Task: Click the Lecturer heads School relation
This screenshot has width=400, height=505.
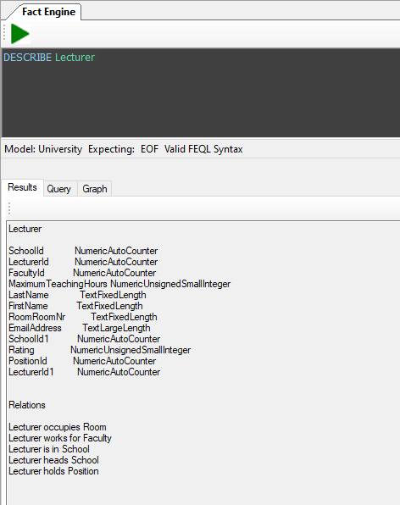Action: pyautogui.click(x=53, y=460)
